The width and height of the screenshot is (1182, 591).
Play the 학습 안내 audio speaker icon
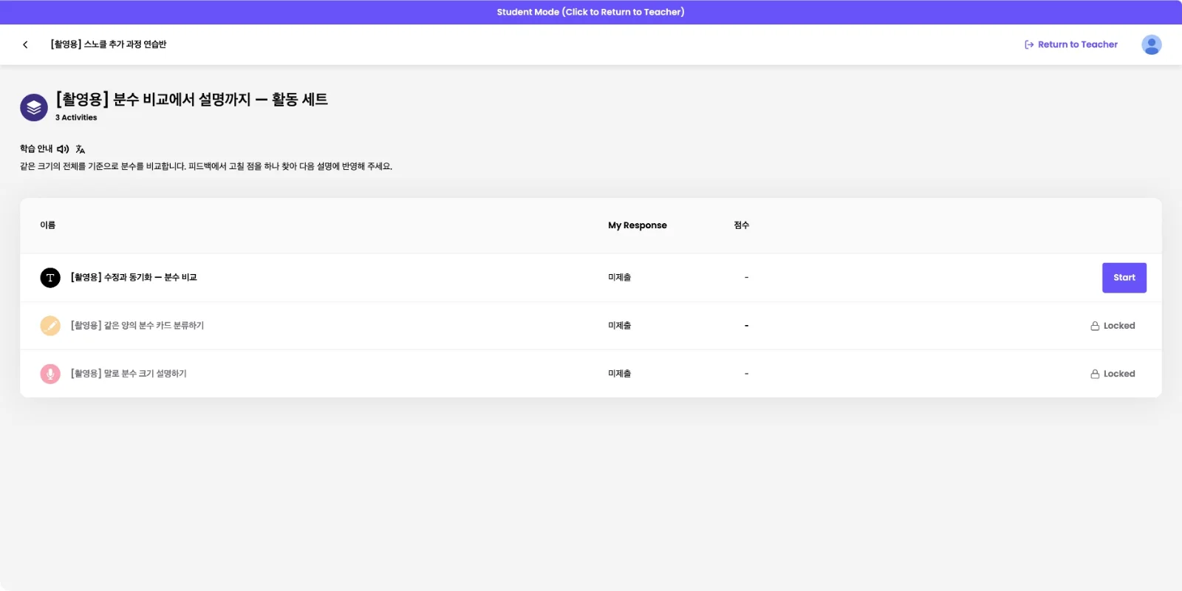pyautogui.click(x=63, y=149)
